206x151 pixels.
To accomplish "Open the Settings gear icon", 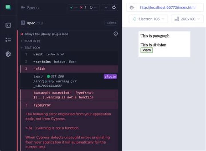I will (x=8, y=54).
